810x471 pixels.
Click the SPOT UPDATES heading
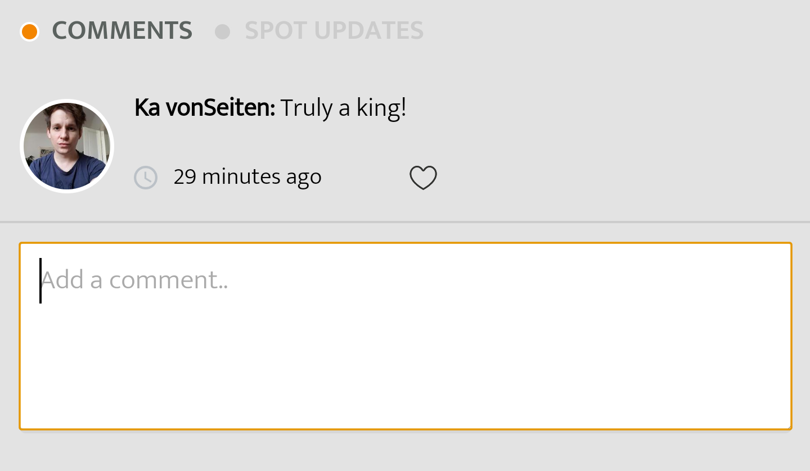click(334, 31)
